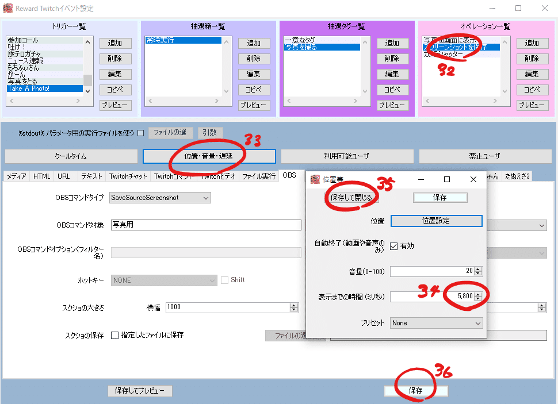Select '一意なタグ' in tag list

[322, 40]
